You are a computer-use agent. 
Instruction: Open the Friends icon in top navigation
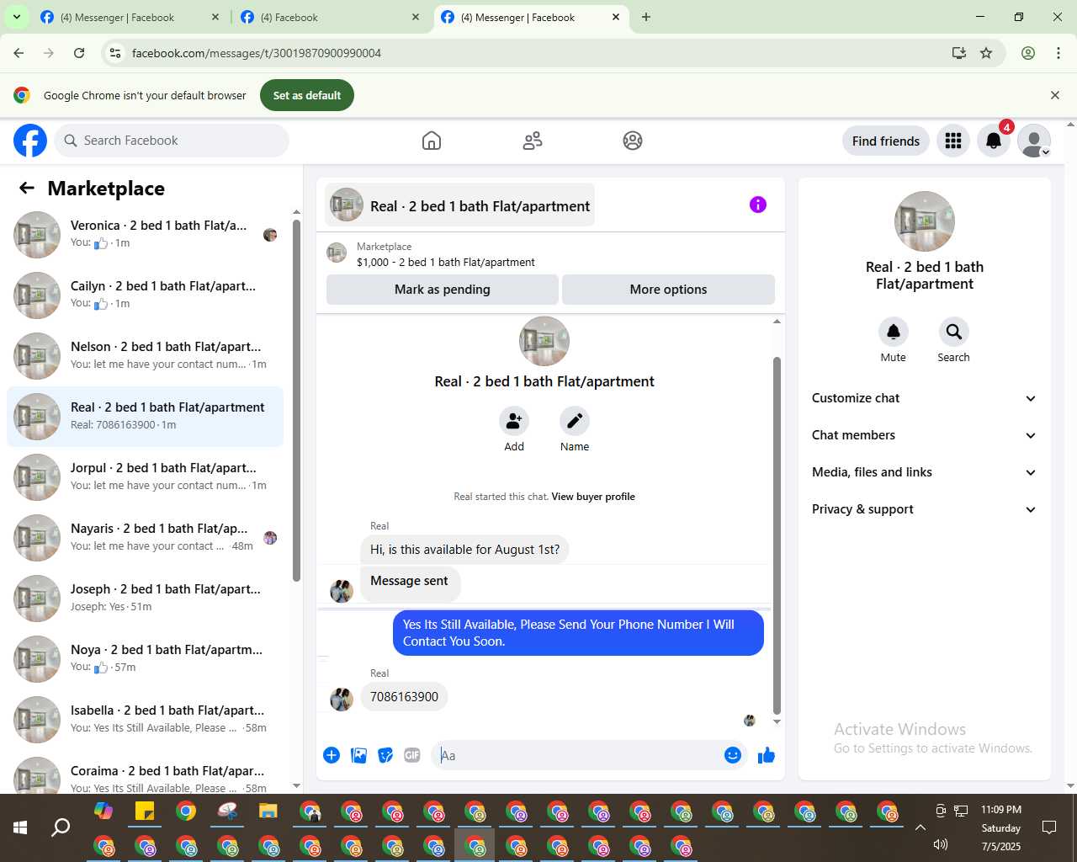[x=533, y=141]
